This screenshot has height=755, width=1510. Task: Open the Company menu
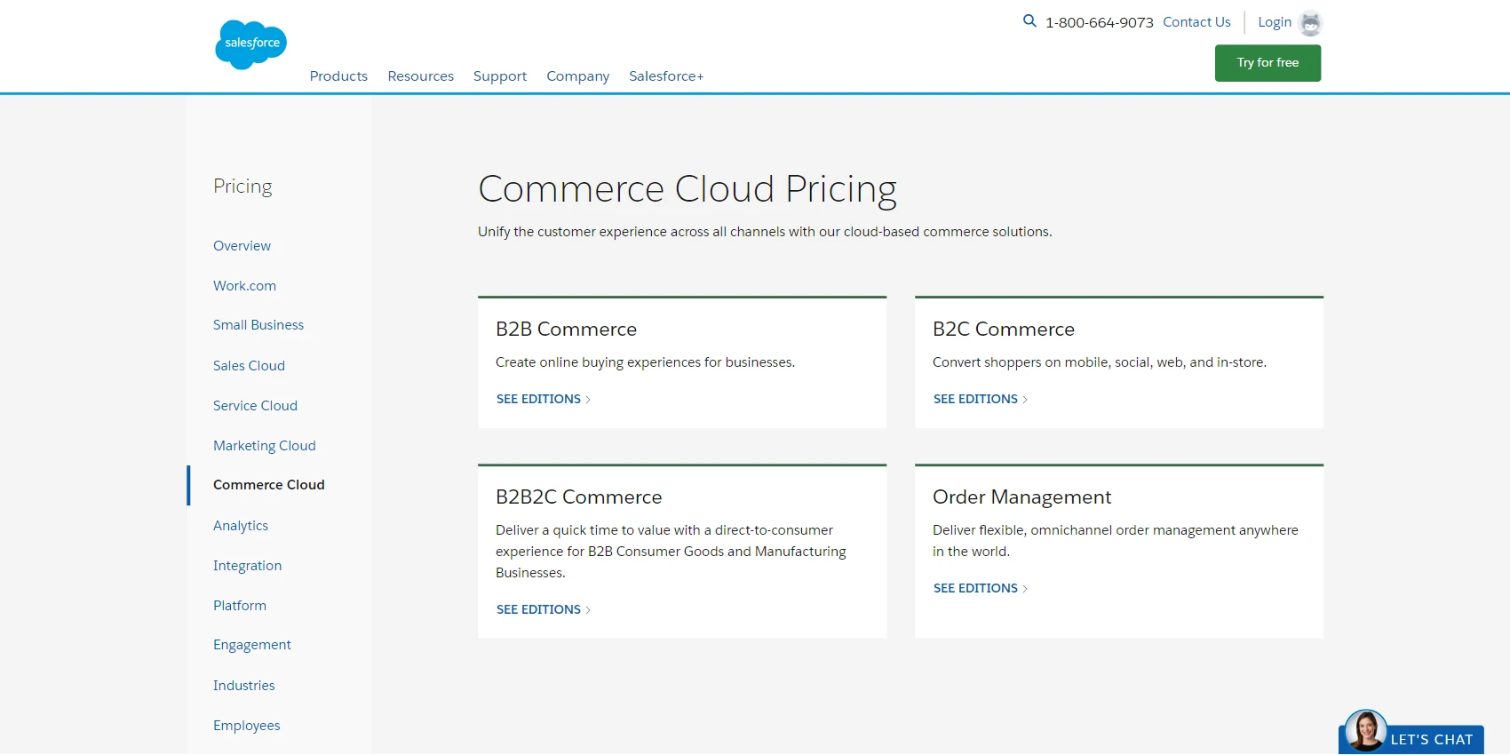click(578, 76)
